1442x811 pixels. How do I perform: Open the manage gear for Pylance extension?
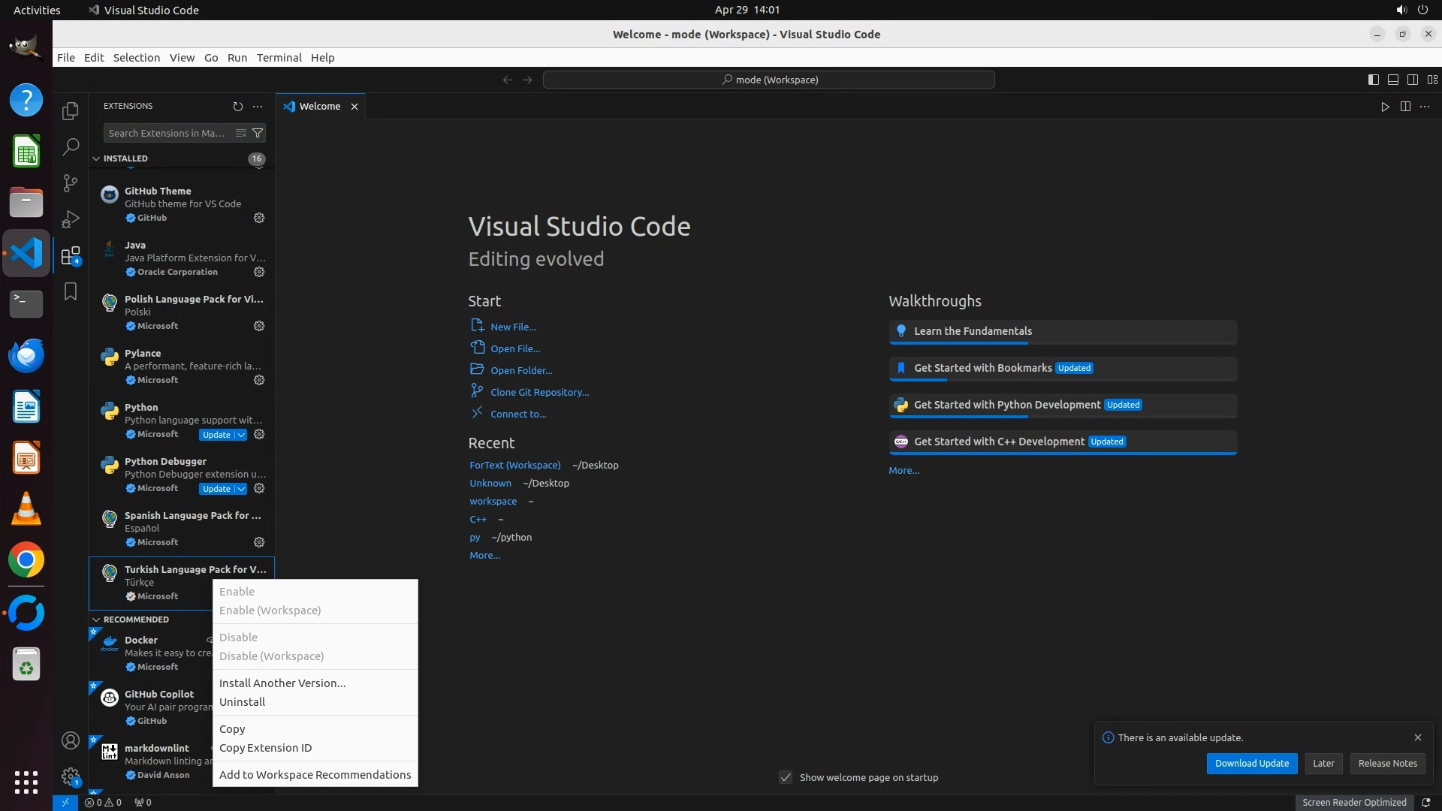tap(259, 380)
